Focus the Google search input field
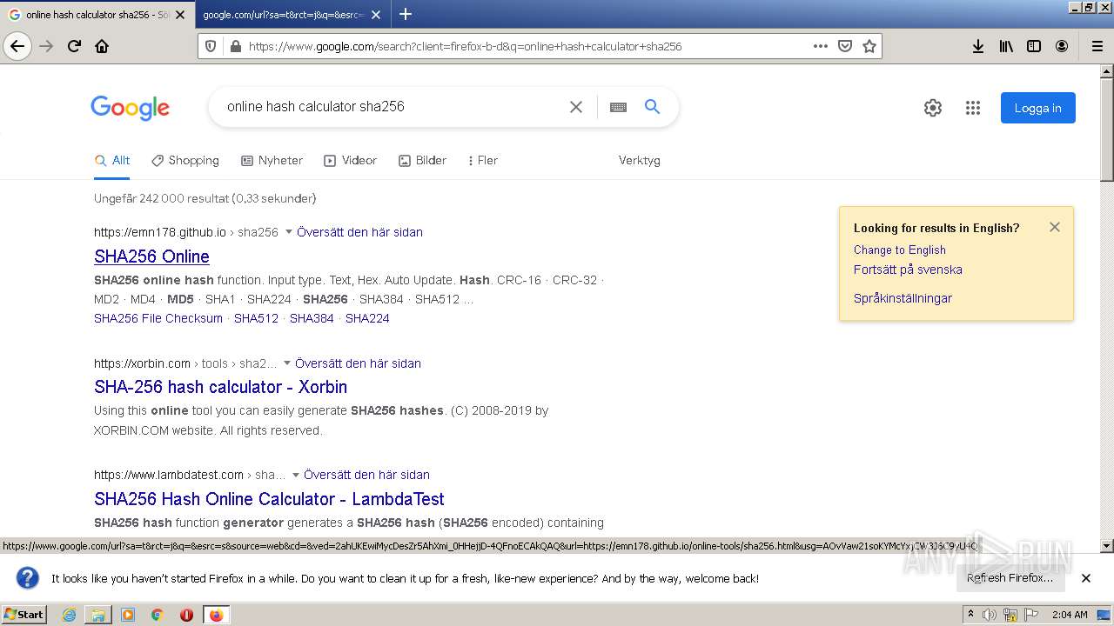The width and height of the screenshot is (1114, 626). (392, 107)
